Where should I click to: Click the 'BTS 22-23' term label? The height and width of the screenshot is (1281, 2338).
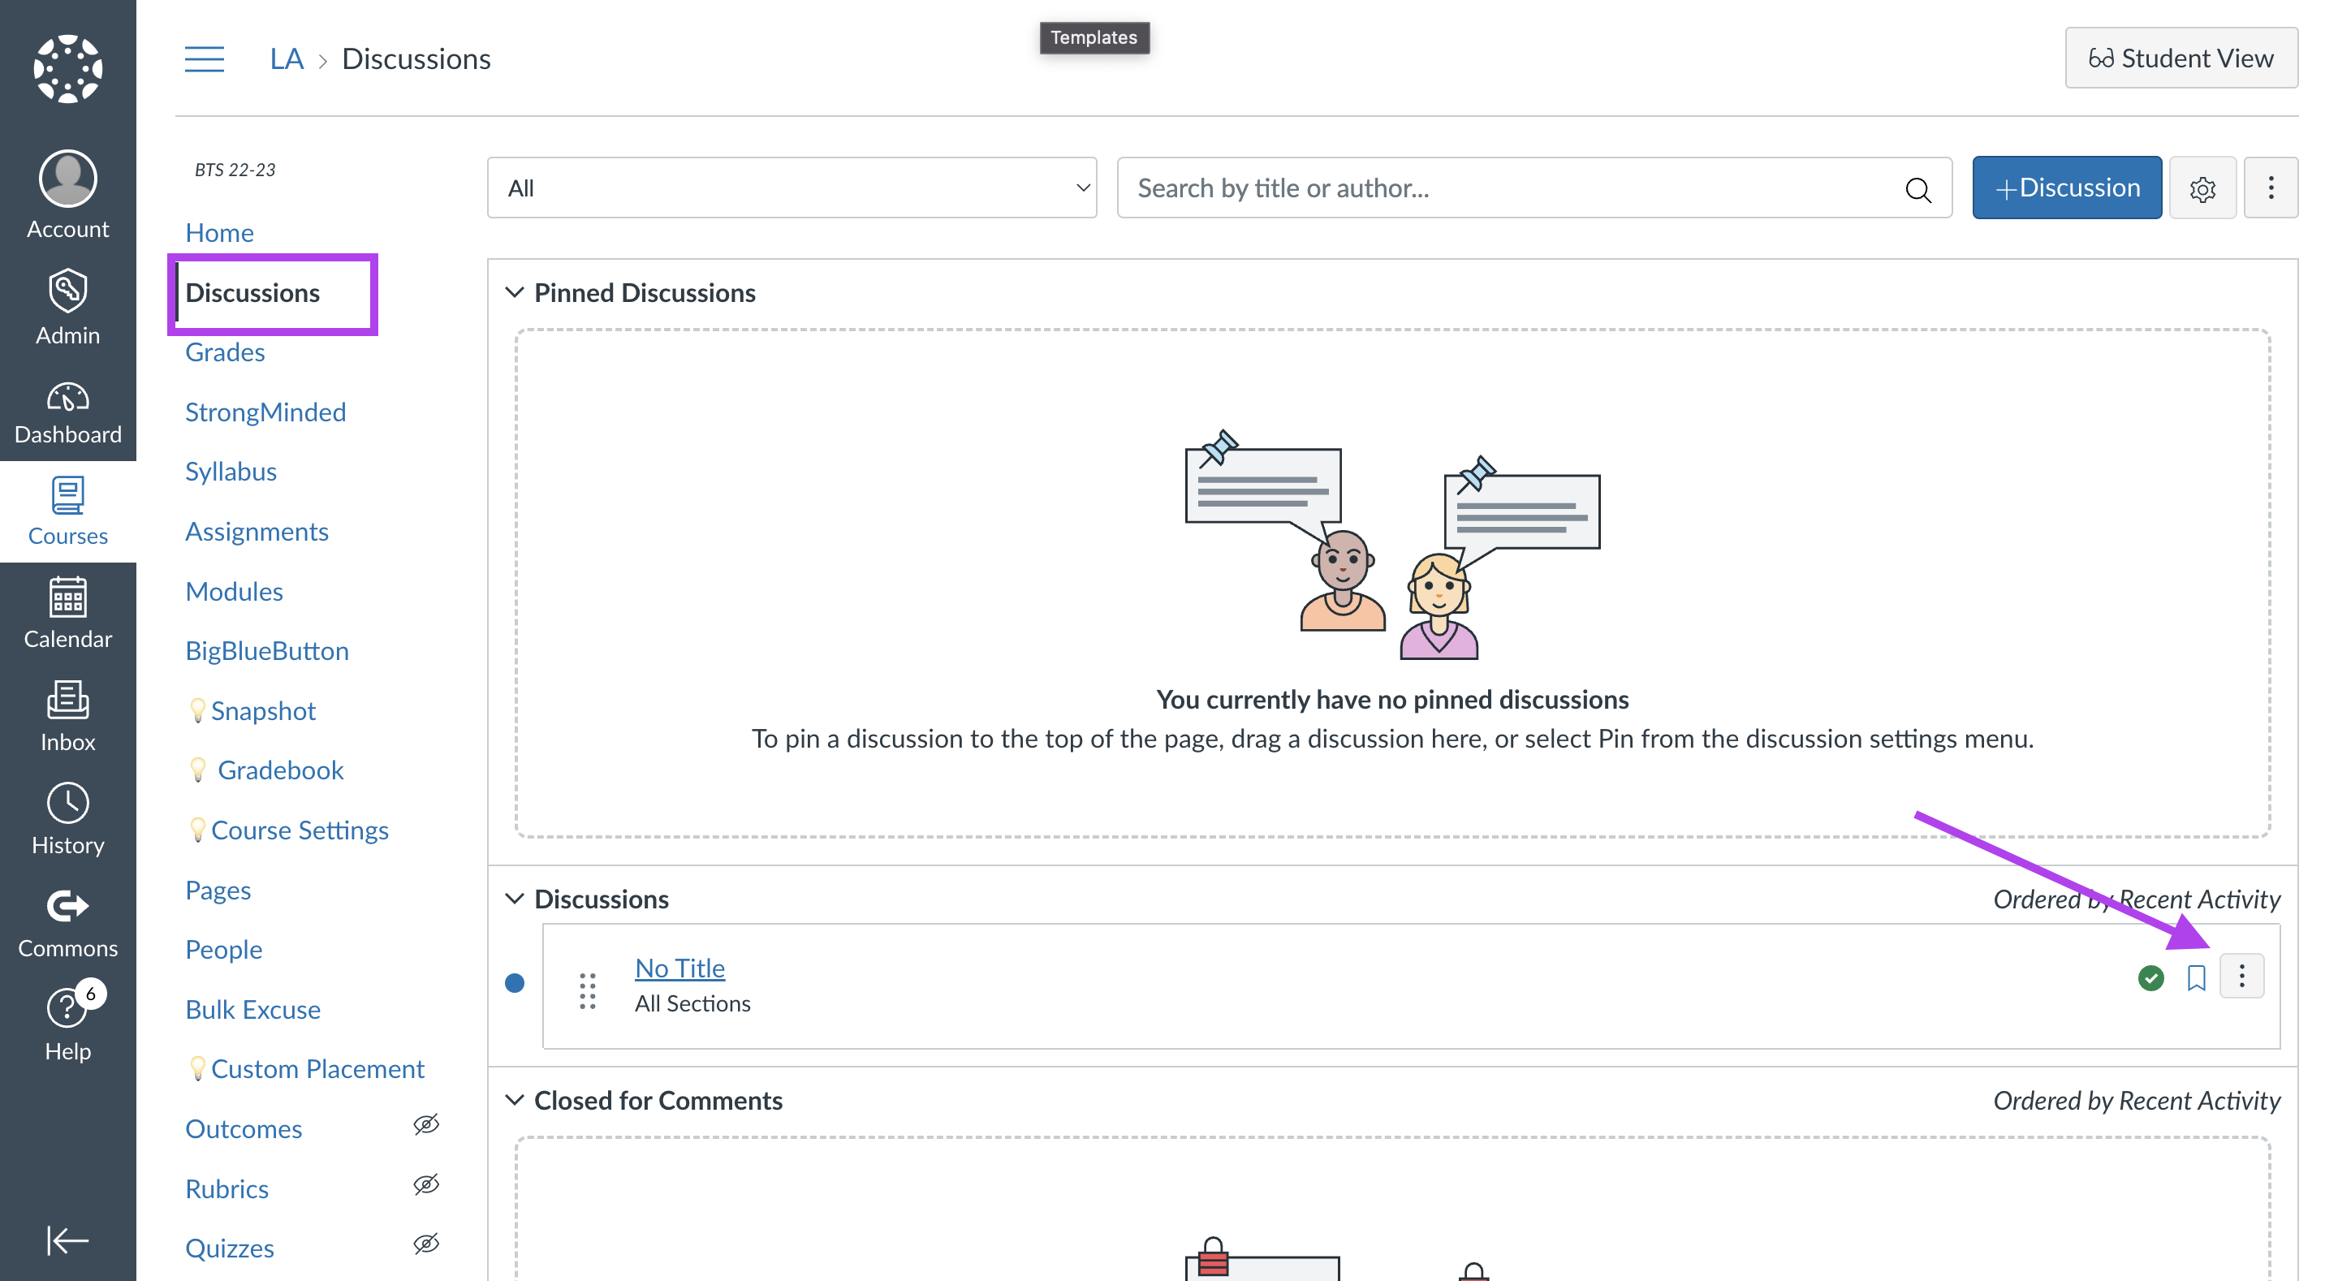pos(235,170)
